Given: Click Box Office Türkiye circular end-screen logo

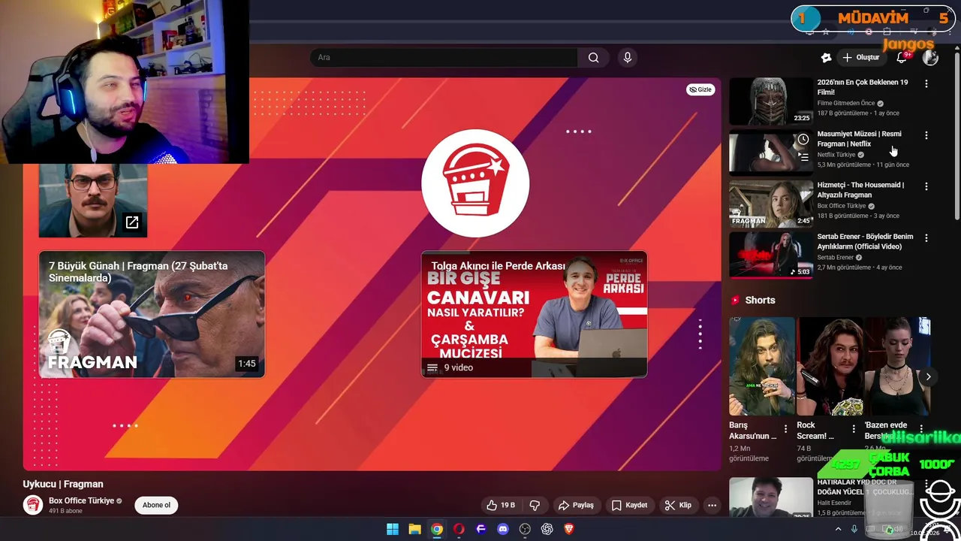Looking at the screenshot, I should [x=475, y=183].
